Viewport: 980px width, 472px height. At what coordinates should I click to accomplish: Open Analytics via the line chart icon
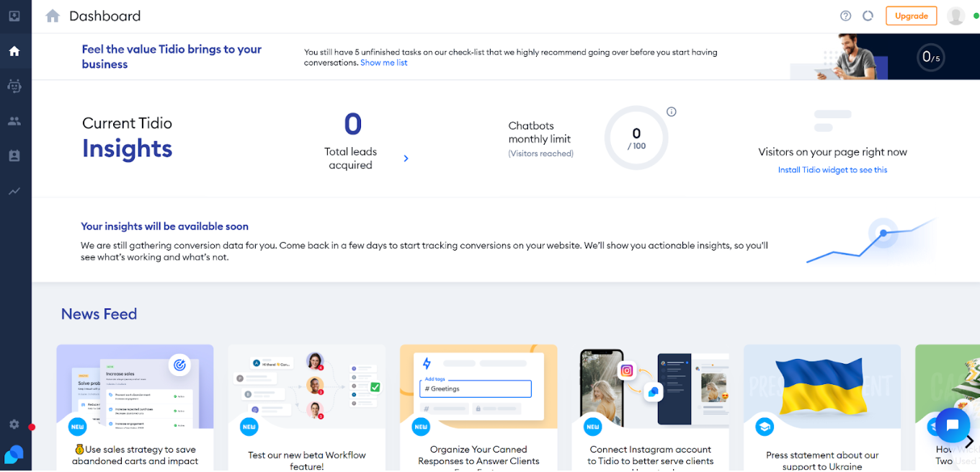click(14, 191)
